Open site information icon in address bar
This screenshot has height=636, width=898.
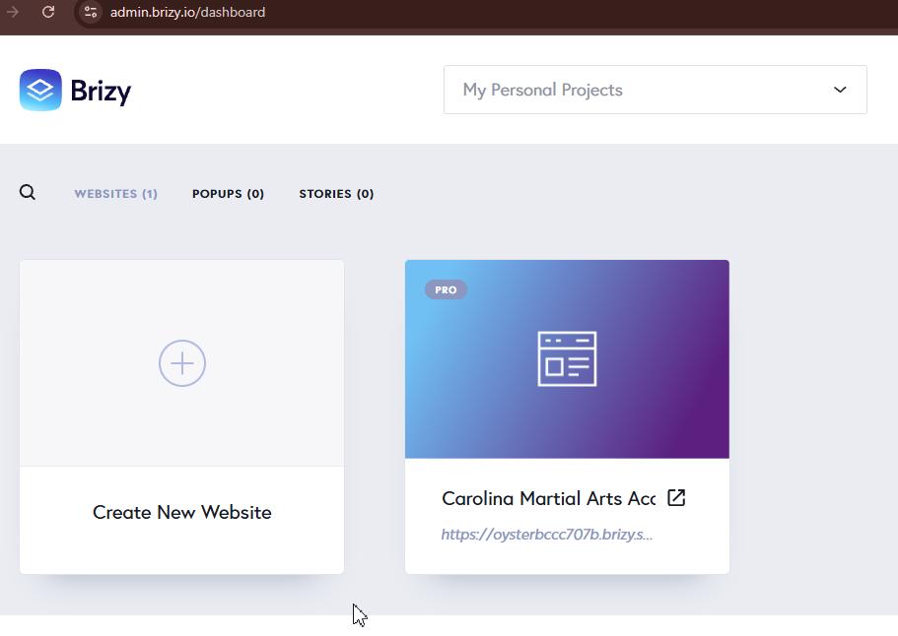click(x=91, y=12)
